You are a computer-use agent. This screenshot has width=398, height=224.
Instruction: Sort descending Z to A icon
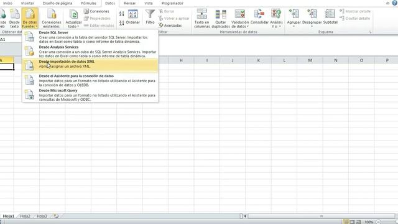click(x=122, y=23)
